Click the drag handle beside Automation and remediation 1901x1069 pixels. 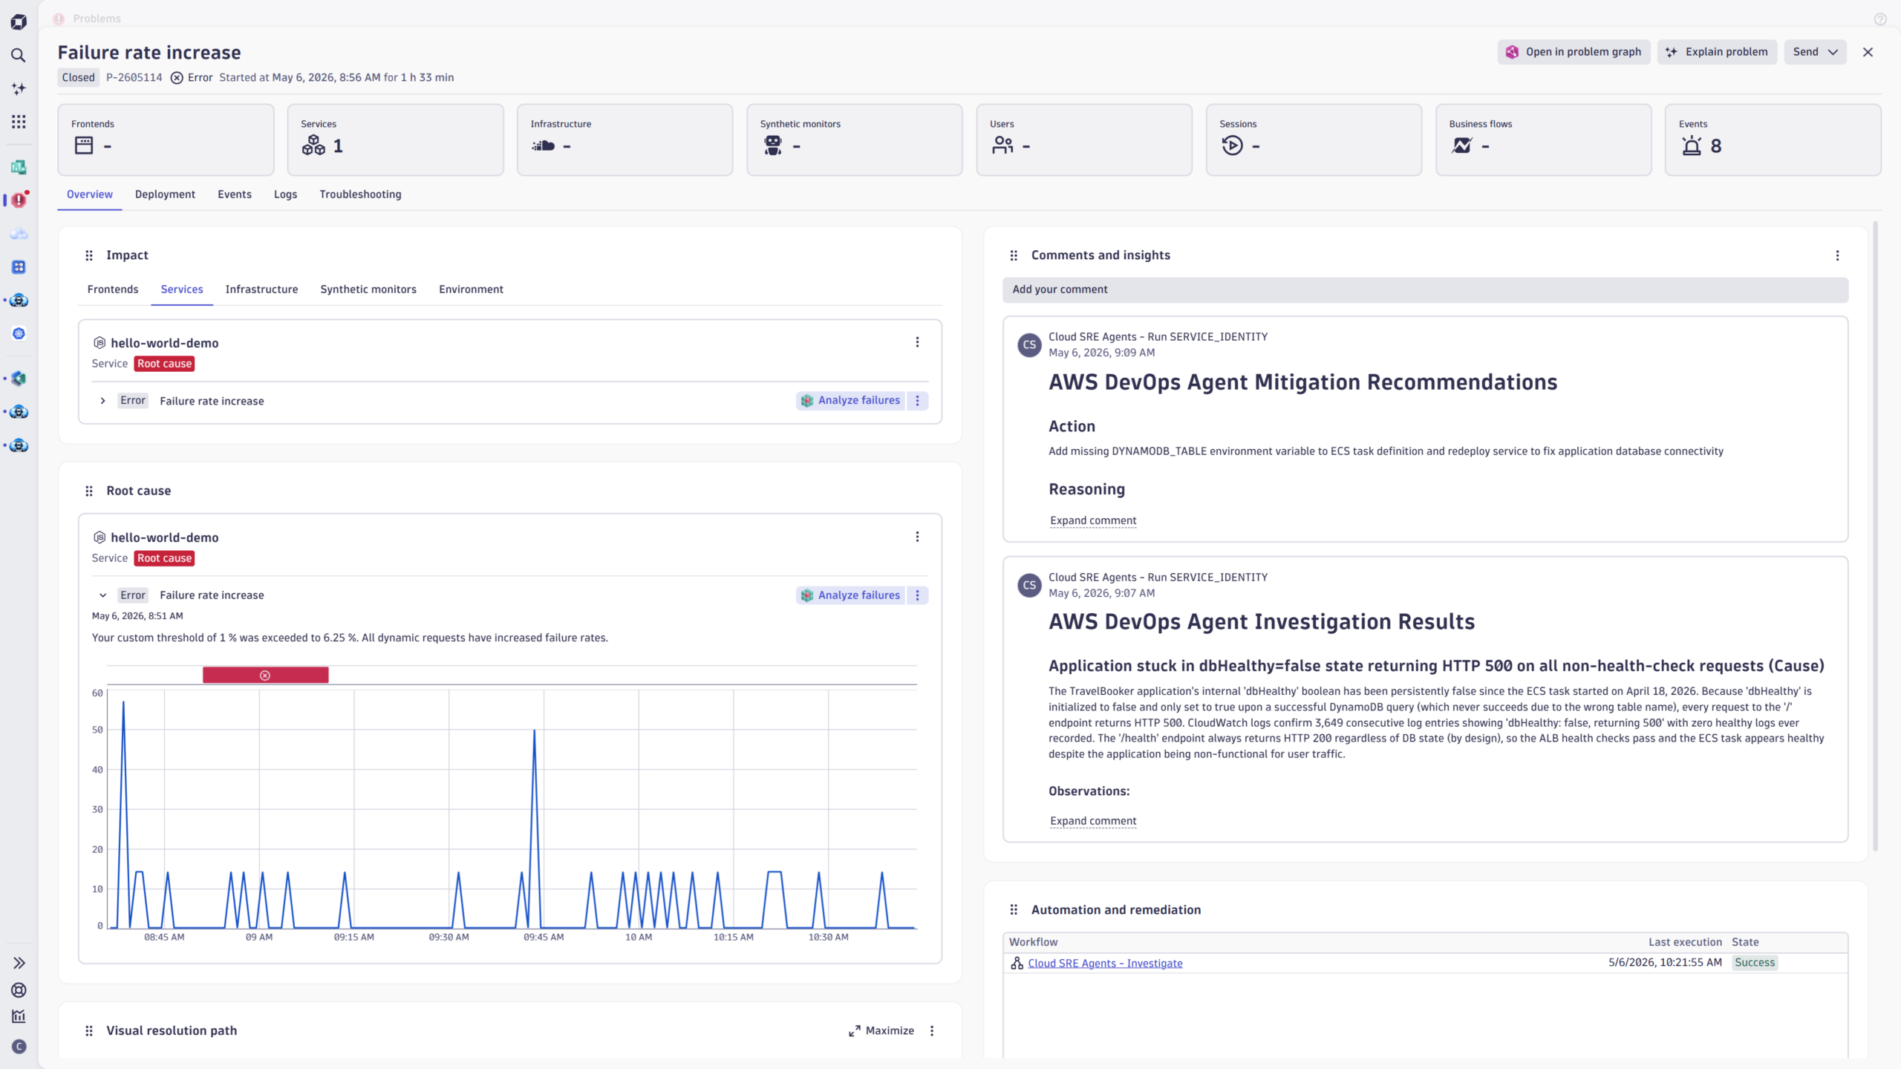[1014, 910]
